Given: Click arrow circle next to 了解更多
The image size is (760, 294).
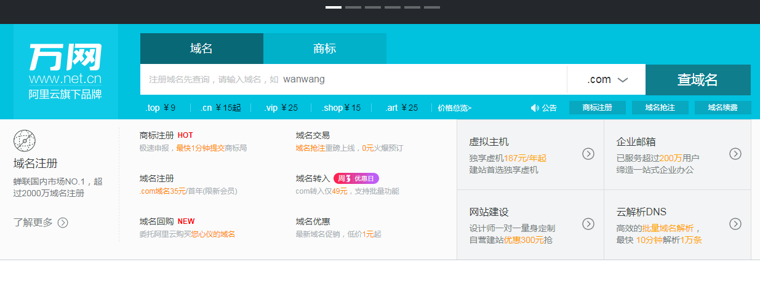Looking at the screenshot, I should [63, 223].
